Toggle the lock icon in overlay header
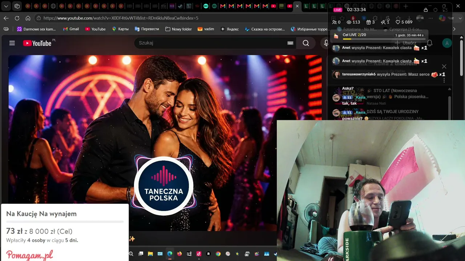 point(426,10)
